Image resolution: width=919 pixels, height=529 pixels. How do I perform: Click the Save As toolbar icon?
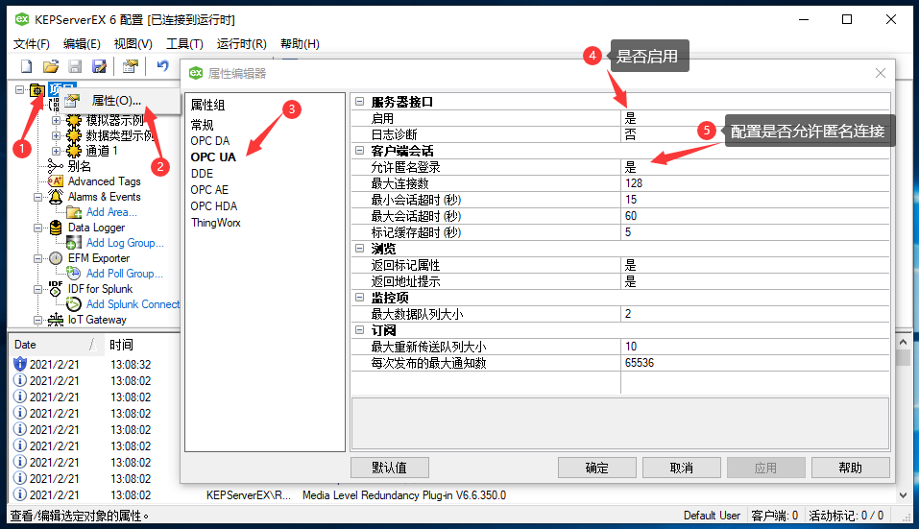tap(100, 66)
